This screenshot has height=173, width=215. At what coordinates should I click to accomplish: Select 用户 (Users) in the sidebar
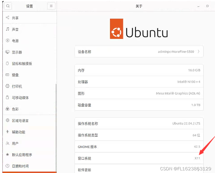pyautogui.click(x=15, y=143)
